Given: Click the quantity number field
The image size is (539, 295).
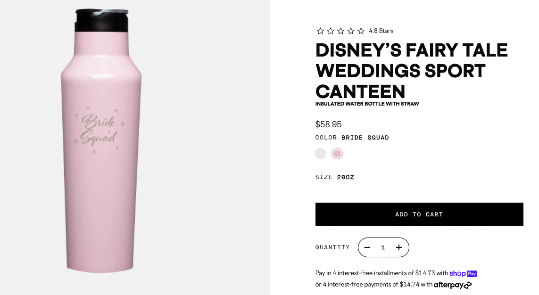Looking at the screenshot, I should click(x=383, y=247).
